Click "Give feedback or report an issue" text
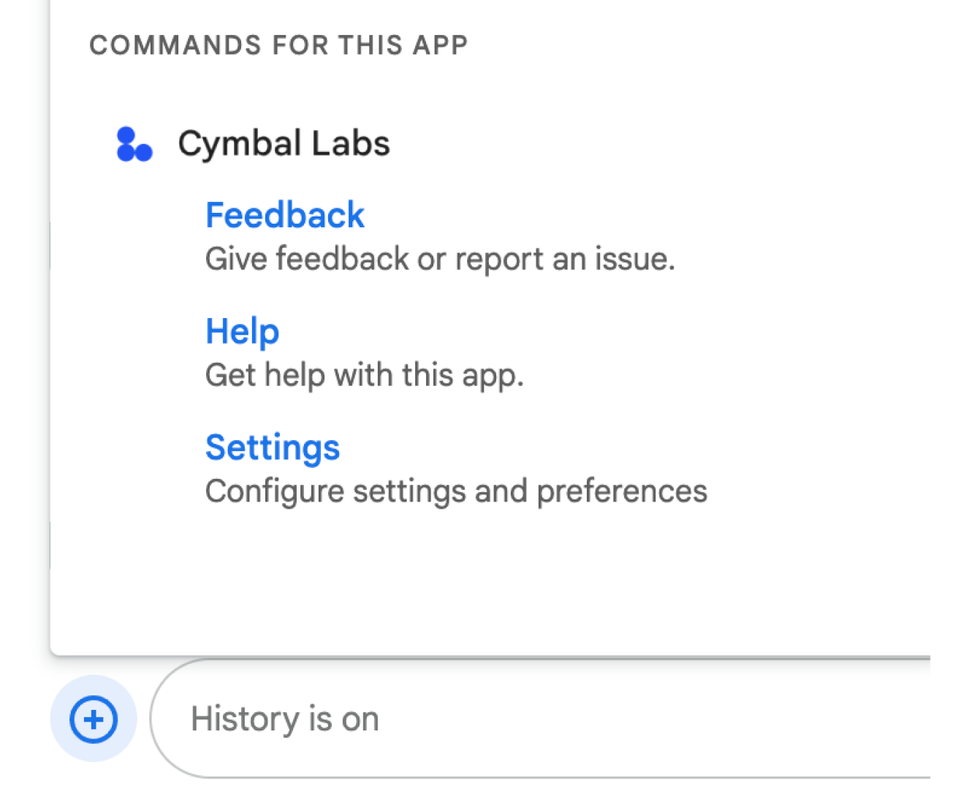This screenshot has width=969, height=797. (x=439, y=259)
